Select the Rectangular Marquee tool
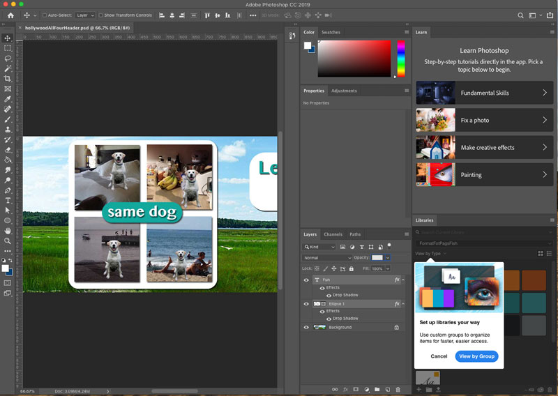Screen dimensions: 558x396 click(8, 48)
